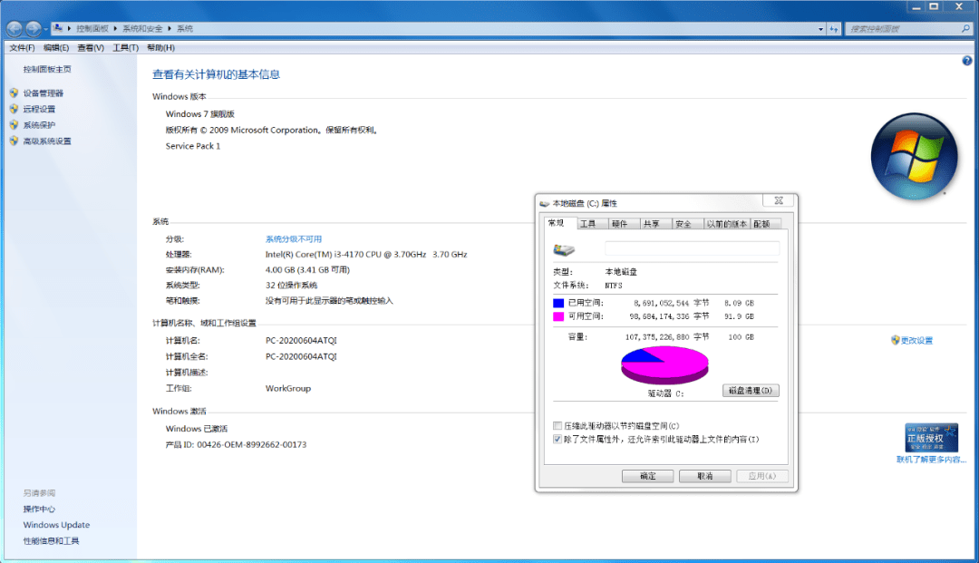Switch to the 以前的版本 tab
The height and width of the screenshot is (563, 979).
pos(727,224)
